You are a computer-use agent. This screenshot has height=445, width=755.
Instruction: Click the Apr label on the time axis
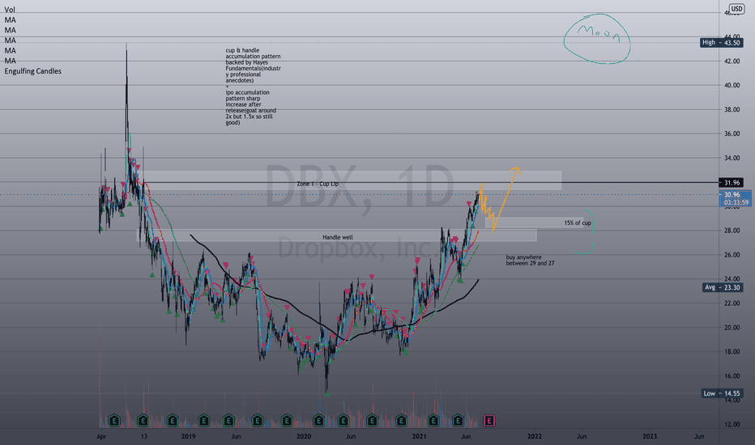pos(101,437)
